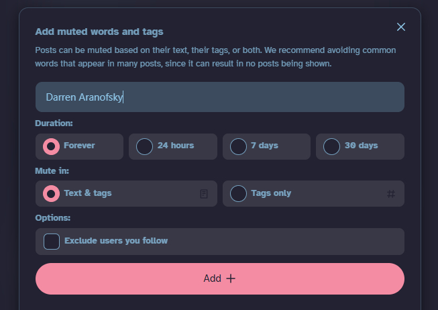Select the 24 hours radio circle

[x=144, y=146]
